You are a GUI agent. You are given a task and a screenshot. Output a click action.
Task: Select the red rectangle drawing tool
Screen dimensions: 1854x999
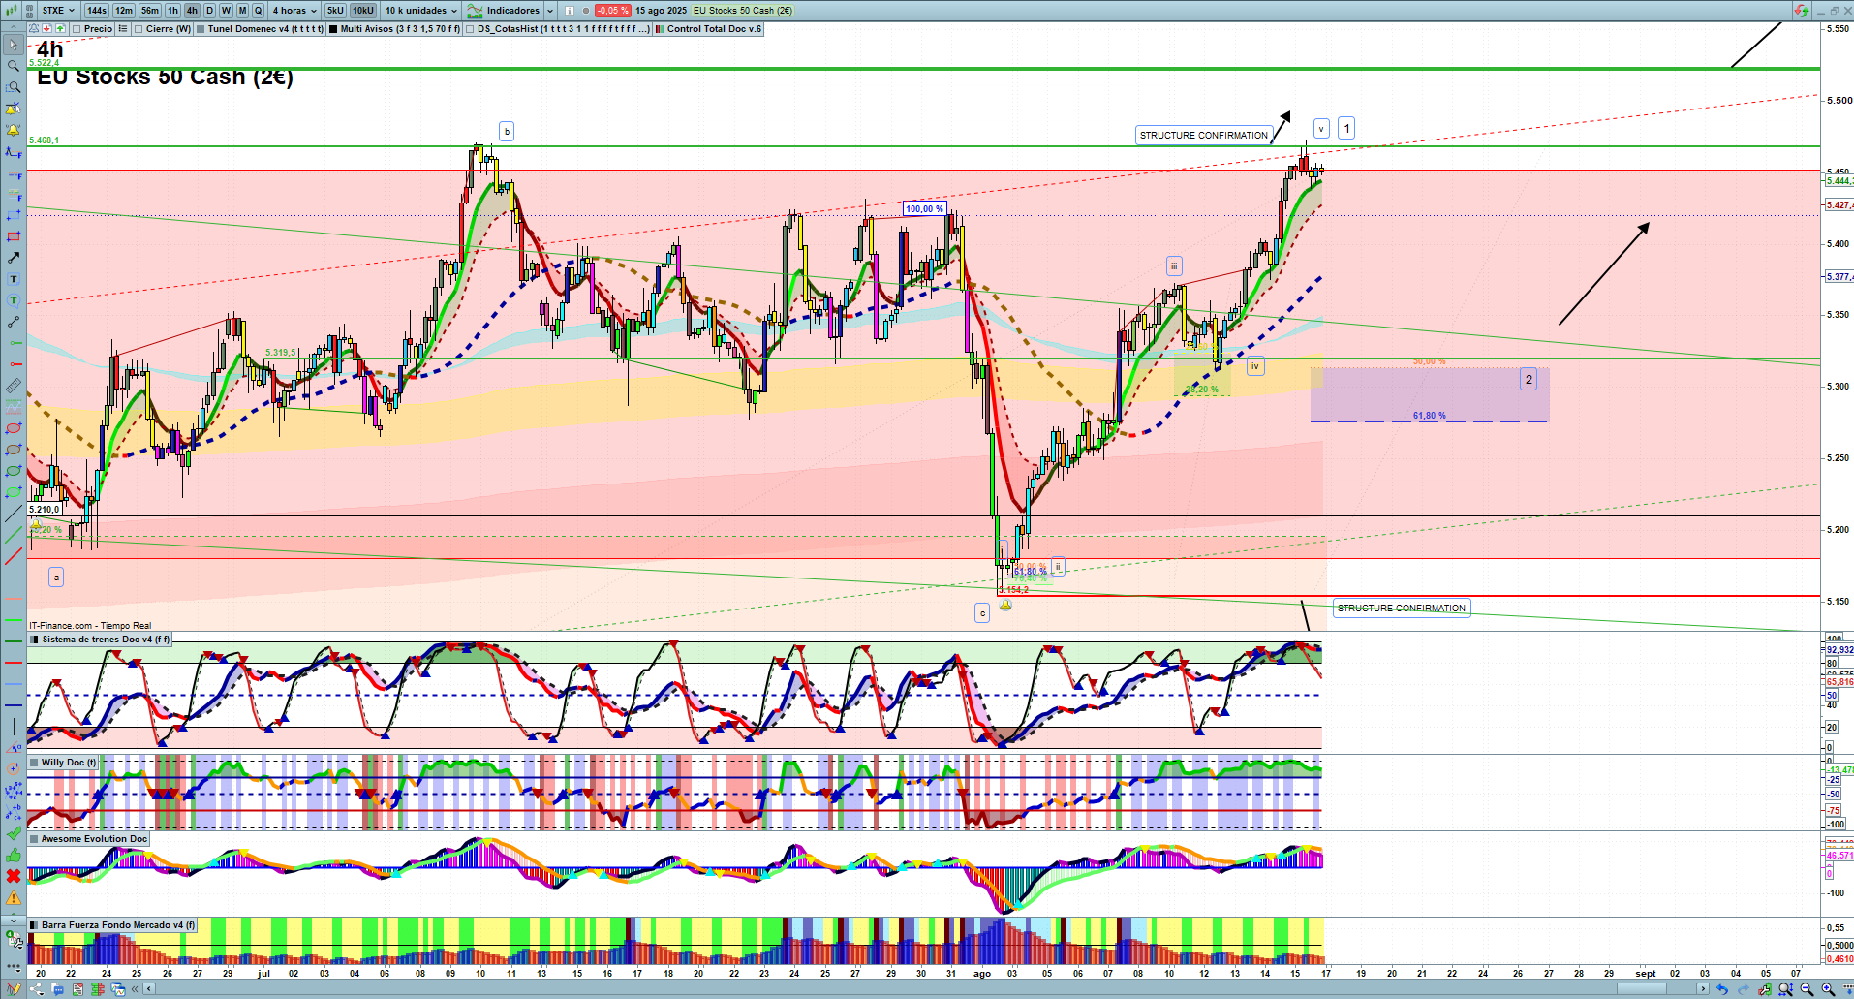13,236
